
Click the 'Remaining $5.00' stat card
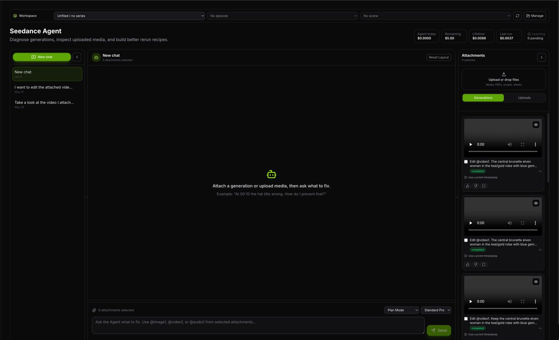454,36
